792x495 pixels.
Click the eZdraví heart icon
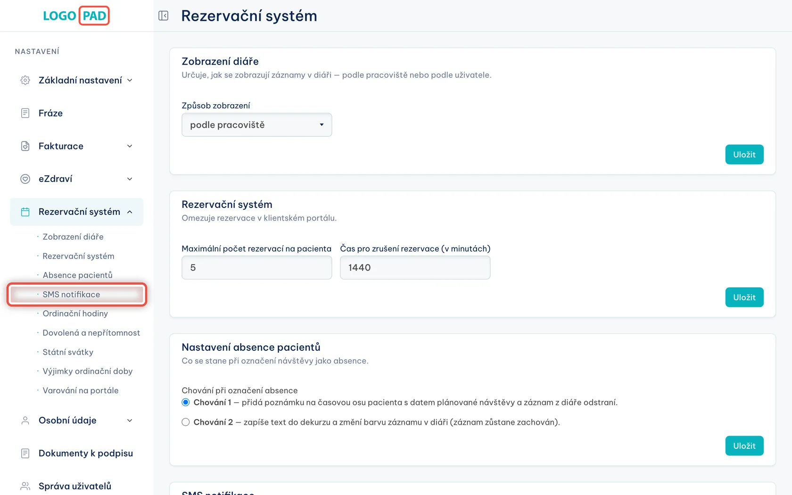point(25,179)
